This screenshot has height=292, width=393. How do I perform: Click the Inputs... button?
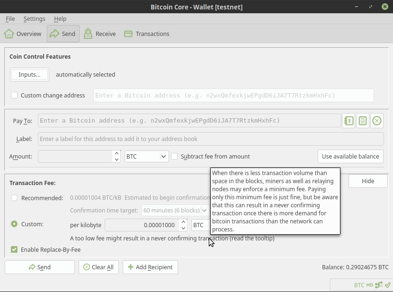(29, 74)
